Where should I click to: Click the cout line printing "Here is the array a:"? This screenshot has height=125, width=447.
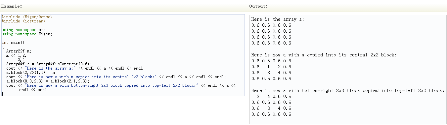coord(75,68)
